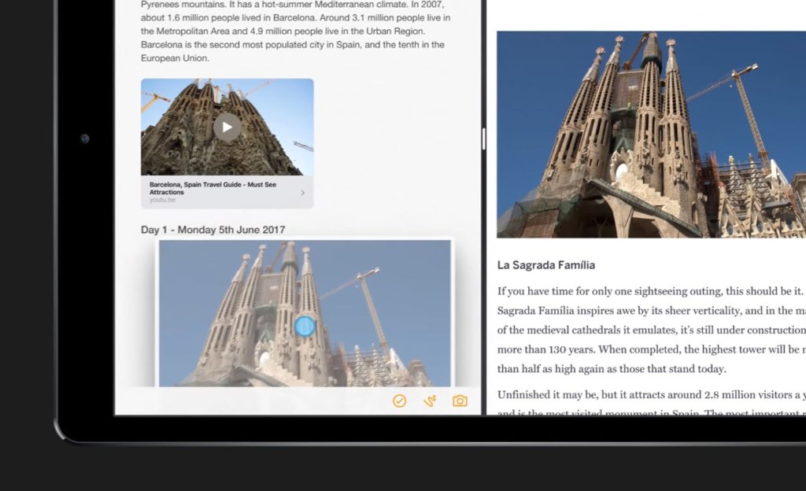Viewport: 806px width, 491px height.
Task: Tap the checklist icon in Notes toolbar
Action: click(400, 401)
